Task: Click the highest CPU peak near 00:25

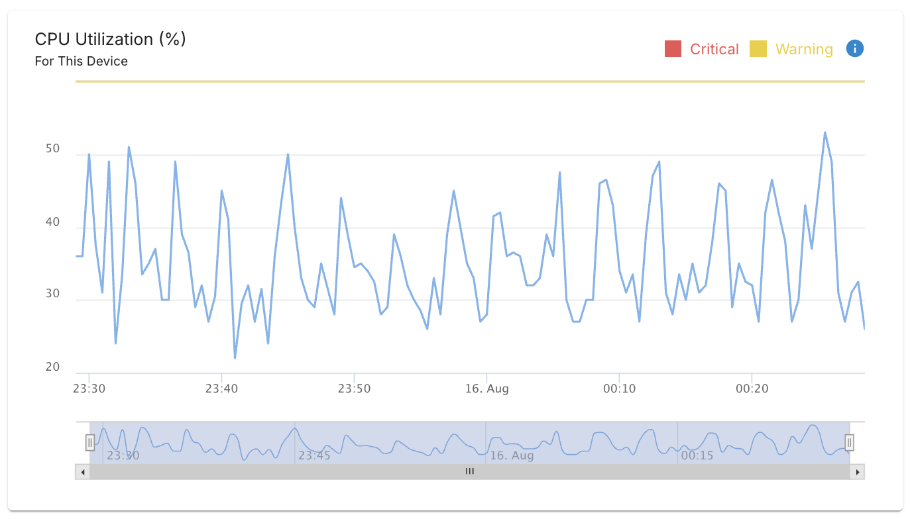Action: click(825, 132)
